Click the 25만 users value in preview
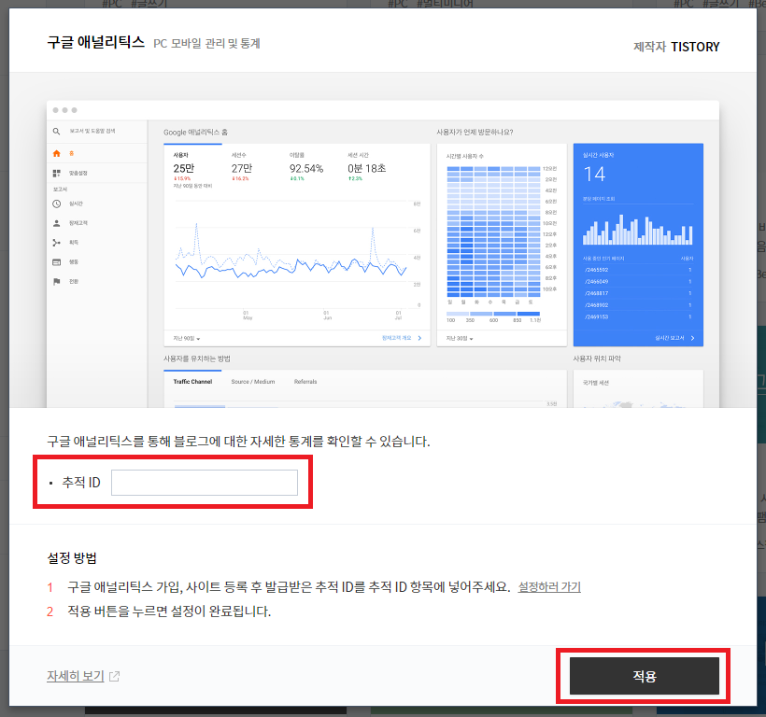766x717 pixels. 184,168
